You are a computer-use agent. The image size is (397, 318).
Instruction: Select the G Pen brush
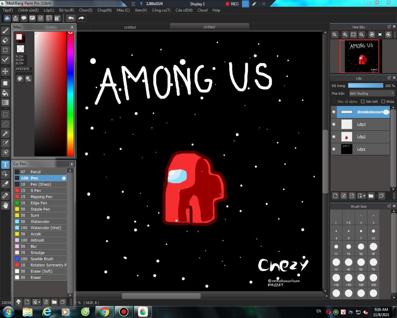pyautogui.click(x=40, y=190)
